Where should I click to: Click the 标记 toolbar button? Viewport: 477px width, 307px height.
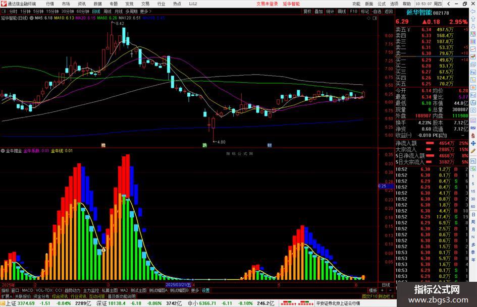365,12
